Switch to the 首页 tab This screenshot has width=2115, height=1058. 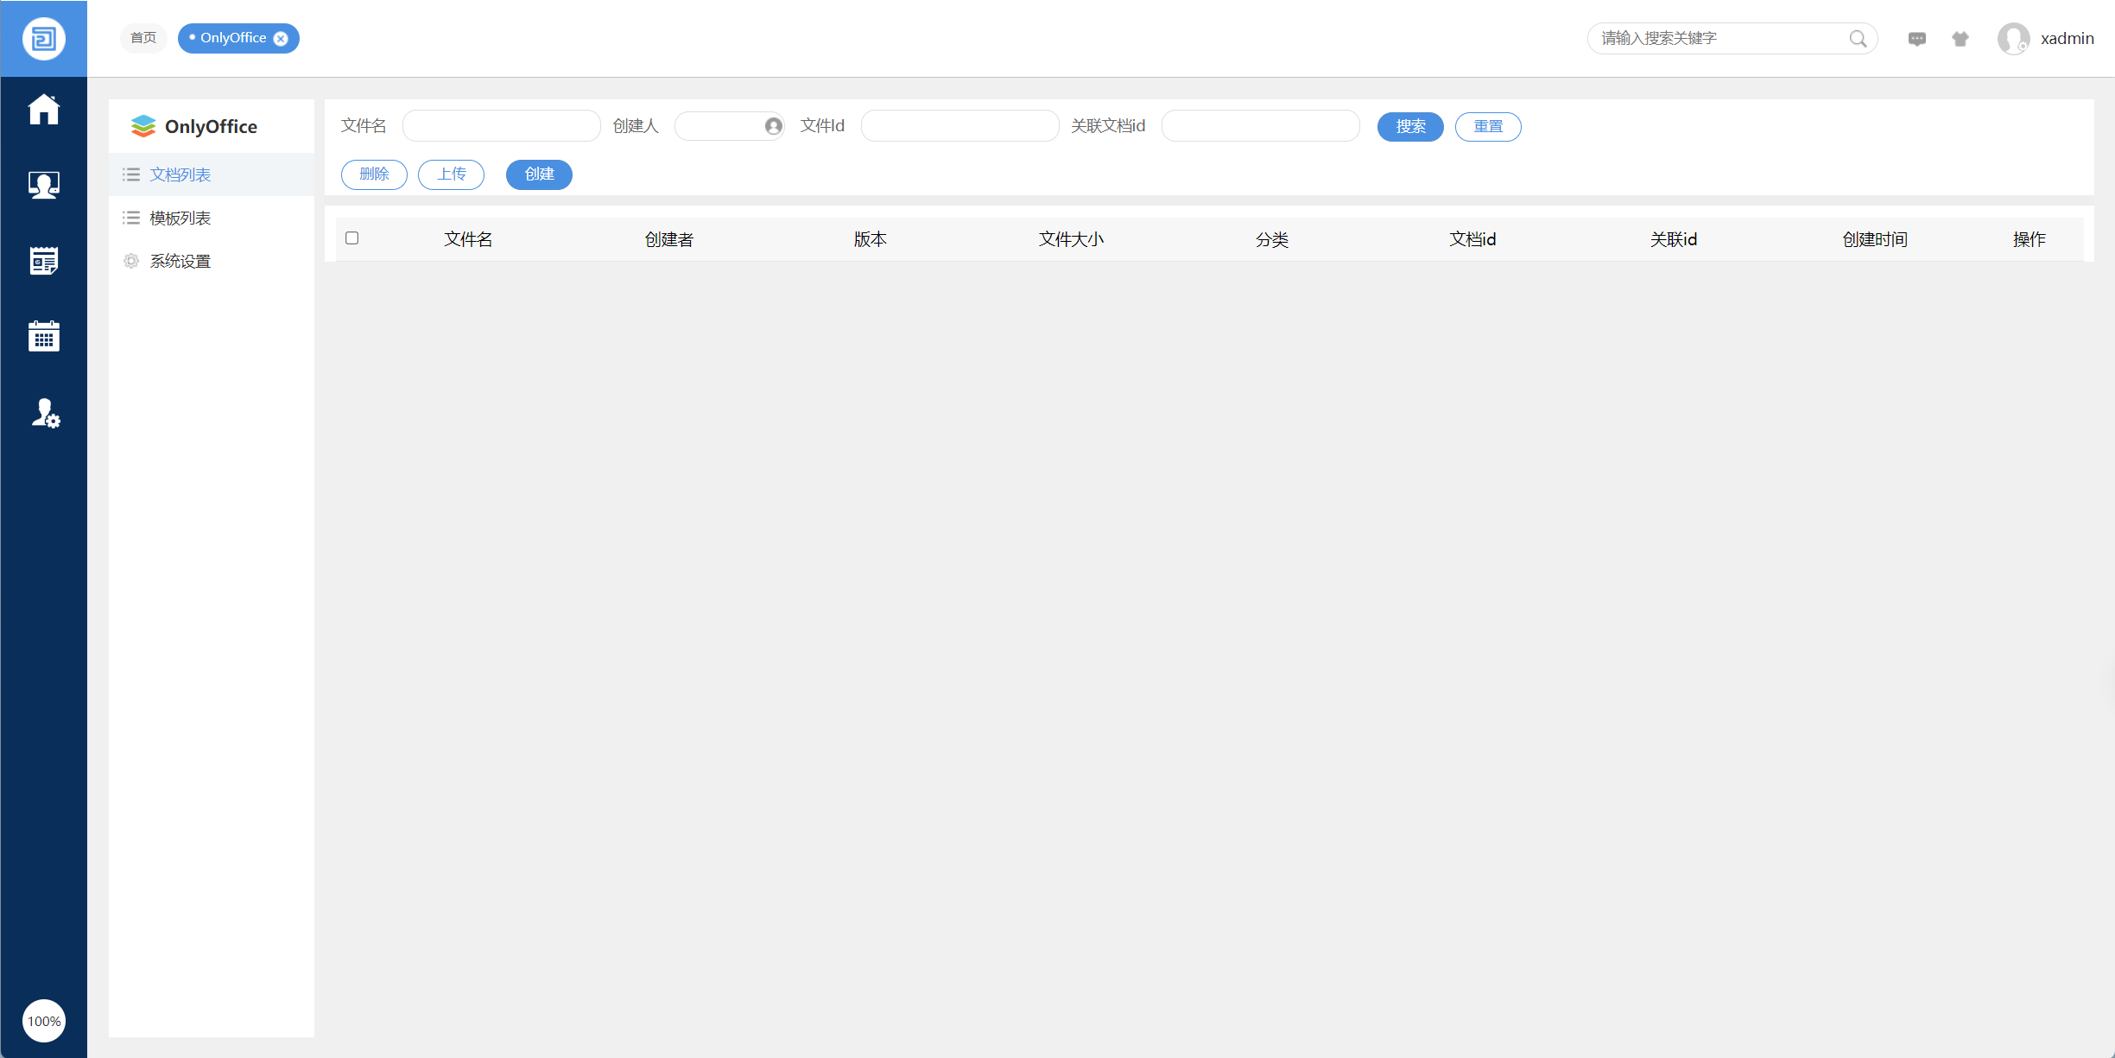[x=143, y=38]
